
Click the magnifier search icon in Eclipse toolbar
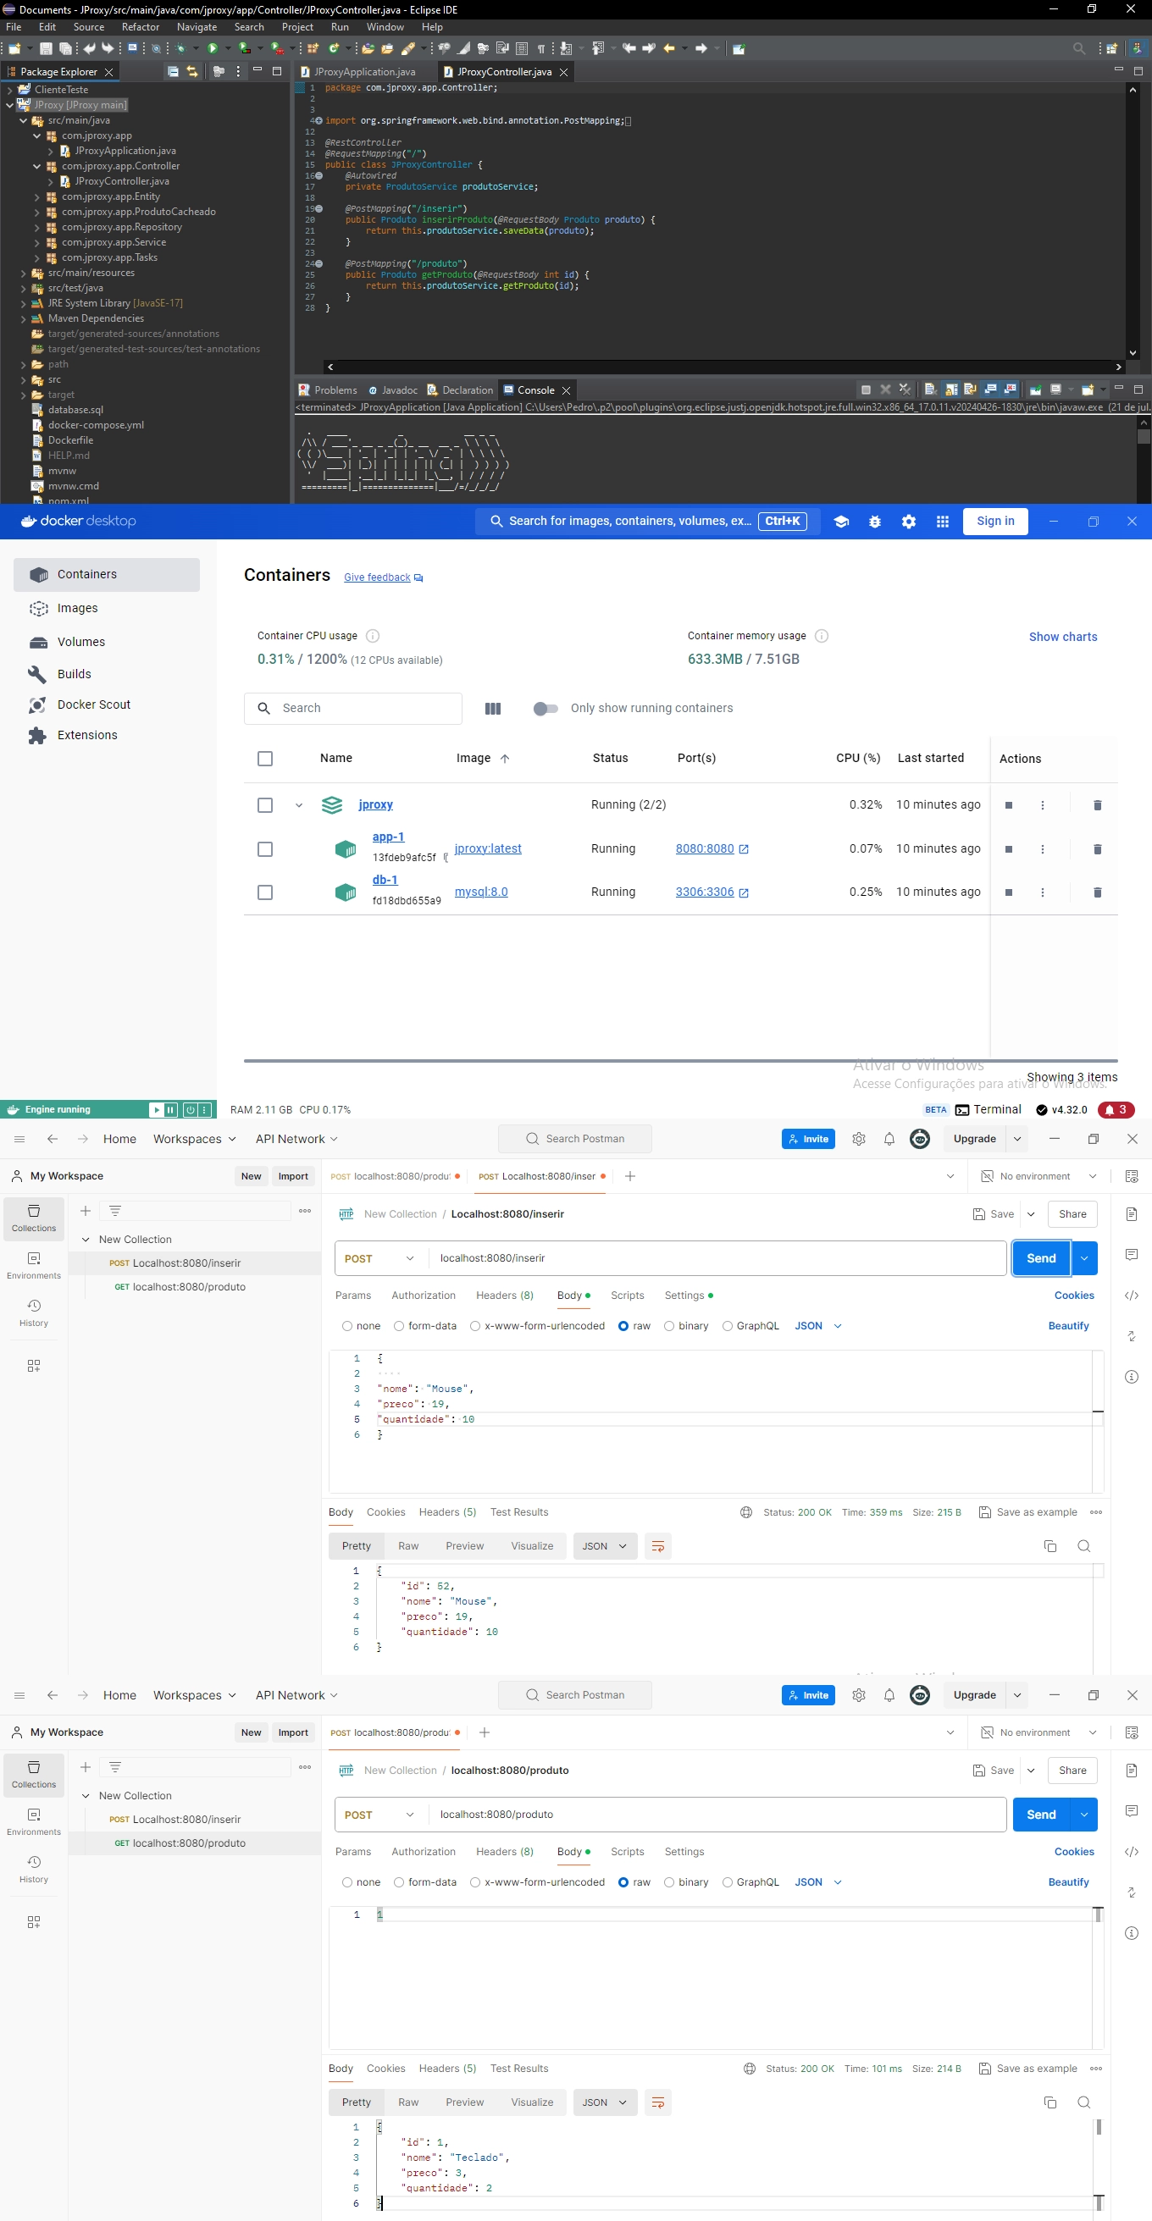1078,48
